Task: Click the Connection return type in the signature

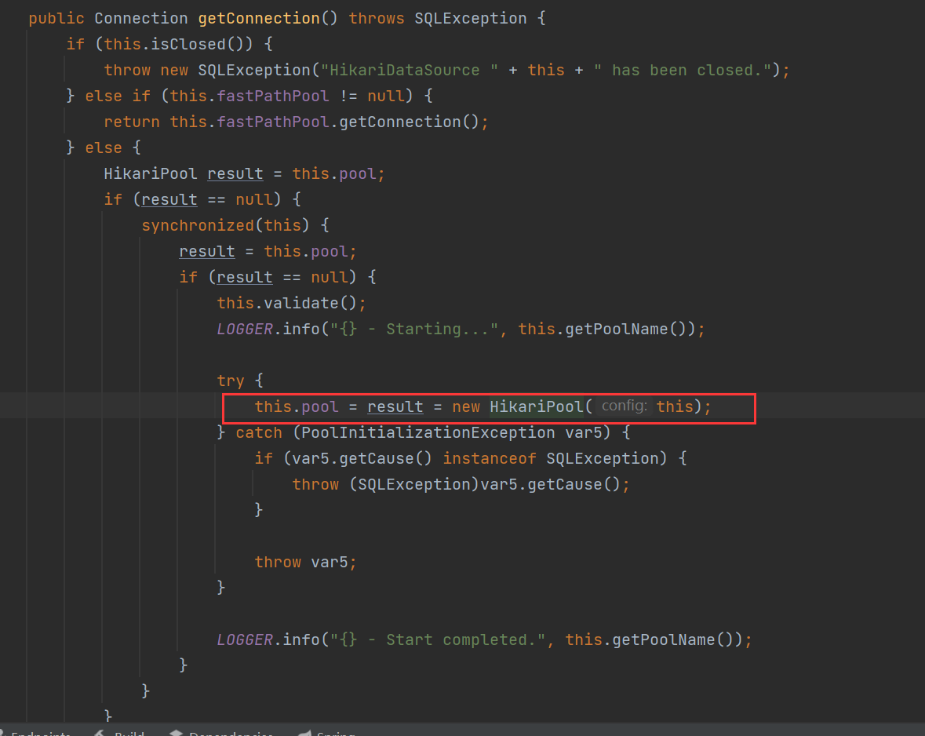Action: click(141, 18)
